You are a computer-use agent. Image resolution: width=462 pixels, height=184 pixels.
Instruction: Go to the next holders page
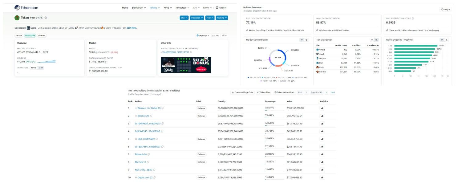[327, 92]
